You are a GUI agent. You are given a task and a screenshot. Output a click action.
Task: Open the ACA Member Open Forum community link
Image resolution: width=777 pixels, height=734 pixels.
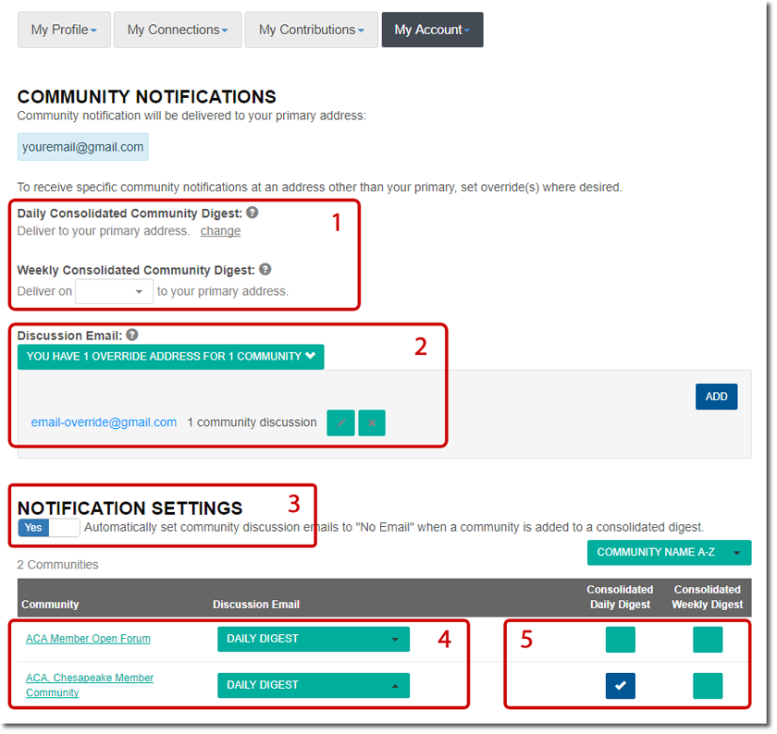[x=88, y=639]
